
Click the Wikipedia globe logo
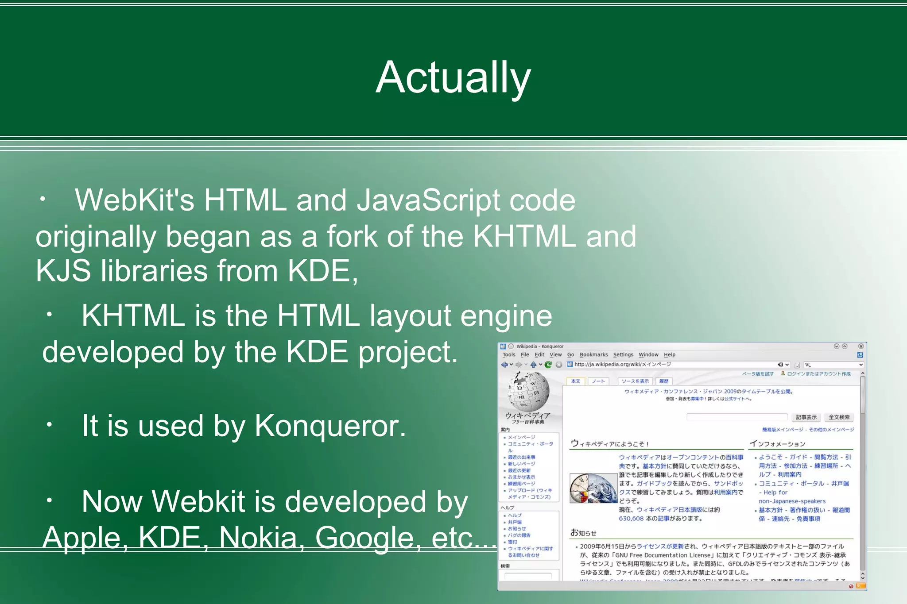528,392
